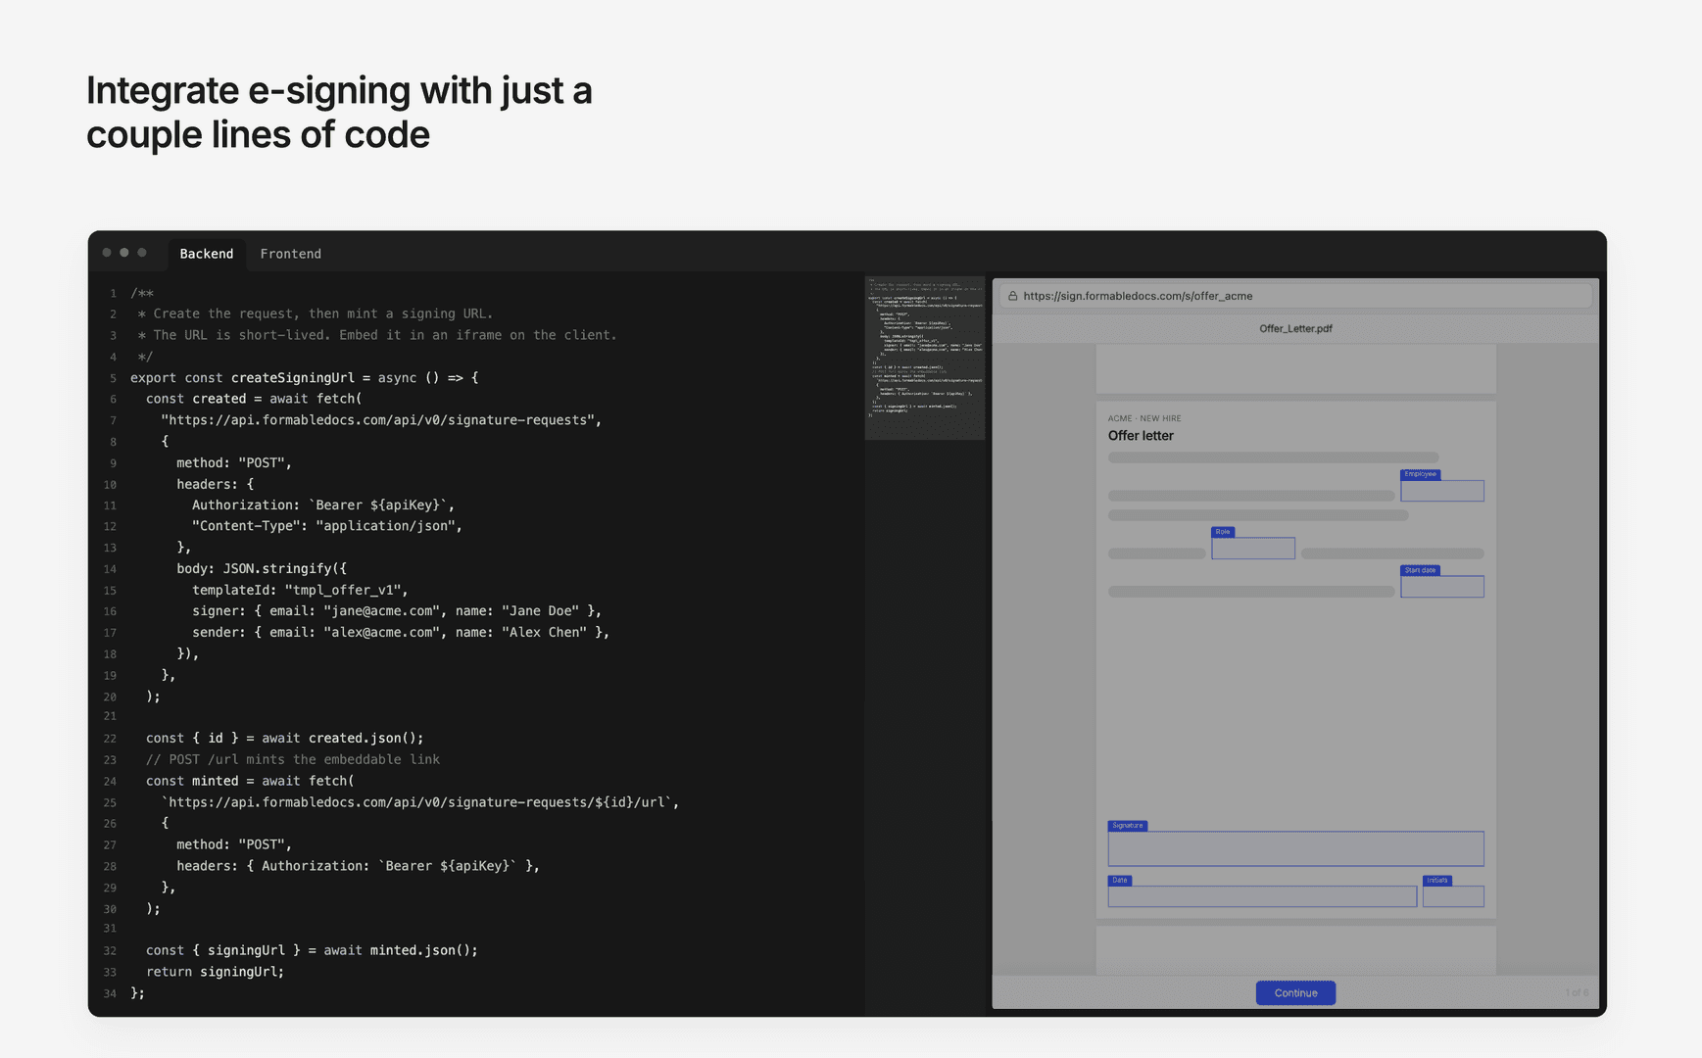Click the code minimap preview
This screenshot has height=1058, width=1702.
tap(925, 359)
